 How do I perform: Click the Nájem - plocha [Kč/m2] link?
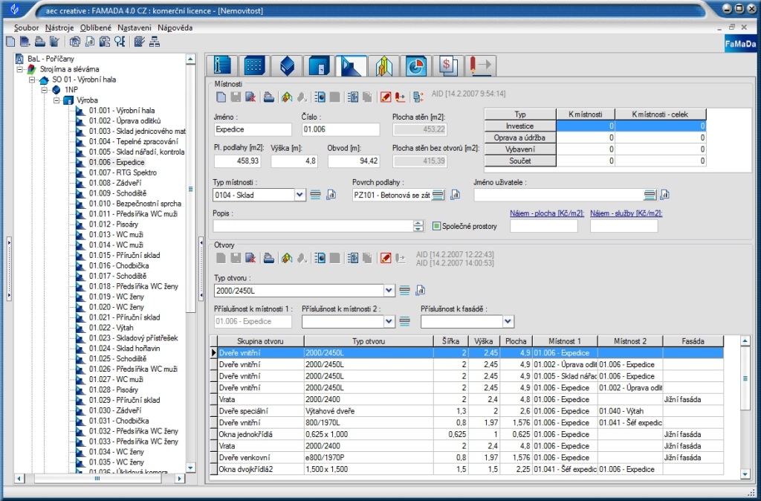tap(547, 213)
